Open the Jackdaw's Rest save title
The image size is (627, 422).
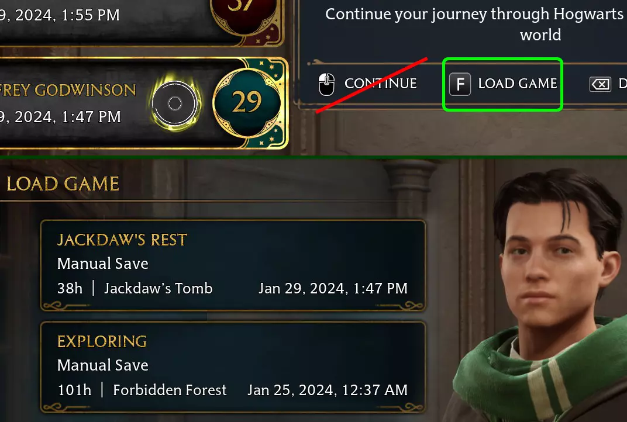[122, 240]
